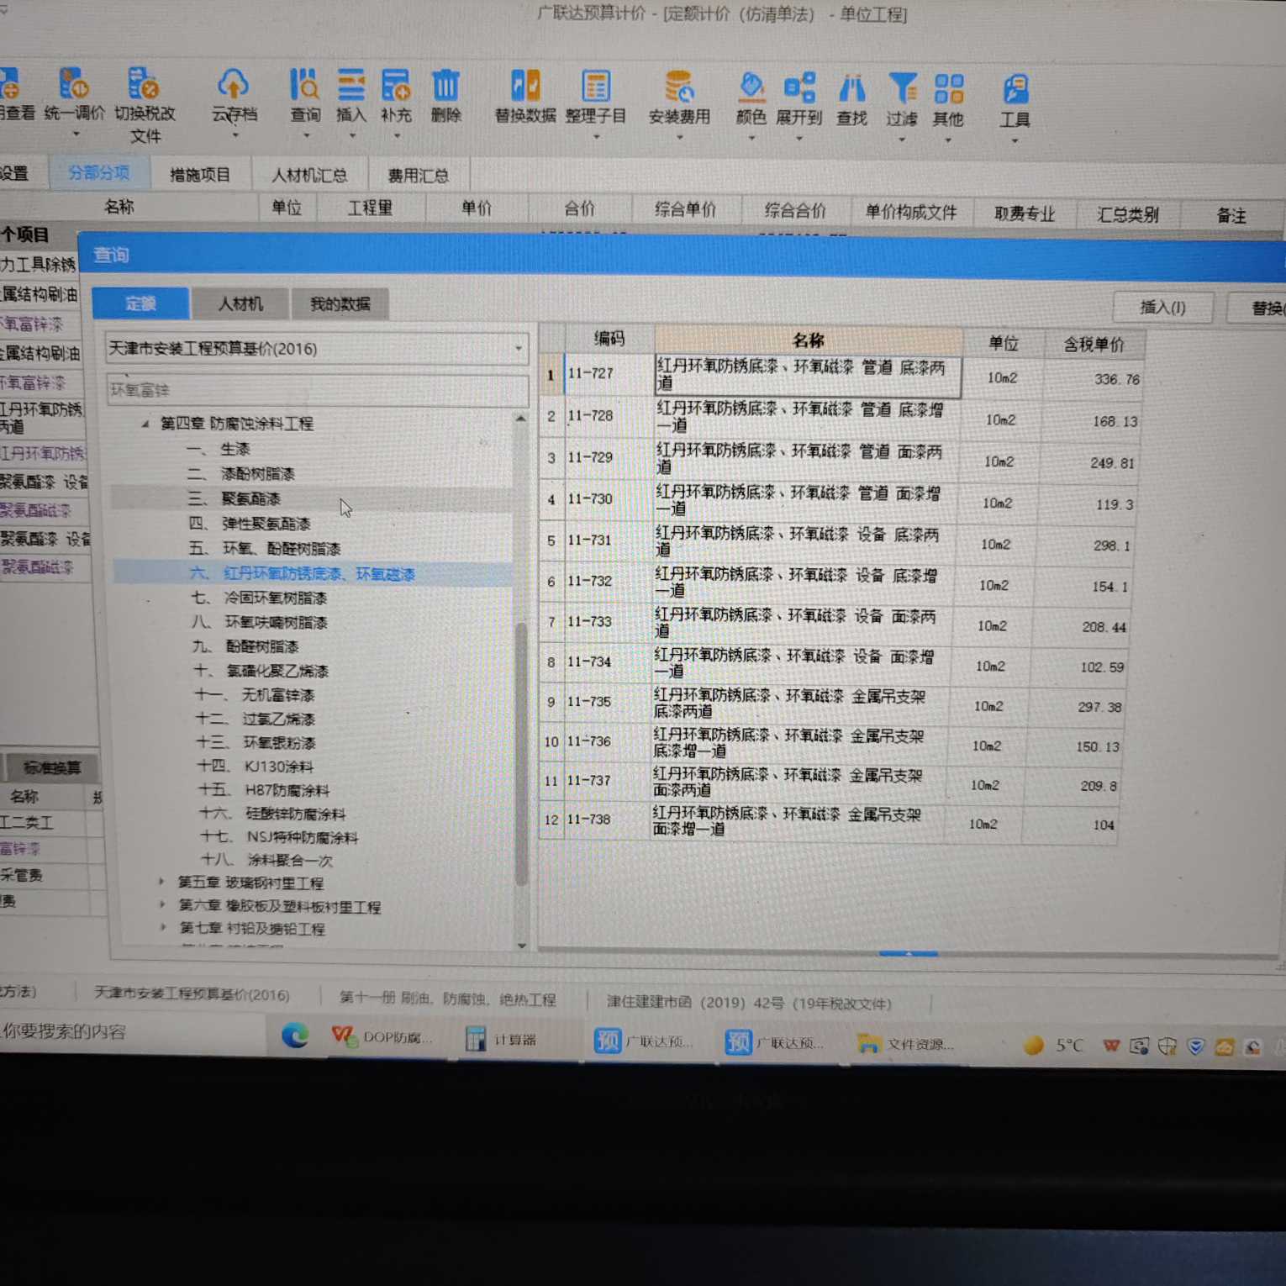The height and width of the screenshot is (1286, 1286).
Task: Open the 统一调价 dropdown arrow
Action: (75, 134)
